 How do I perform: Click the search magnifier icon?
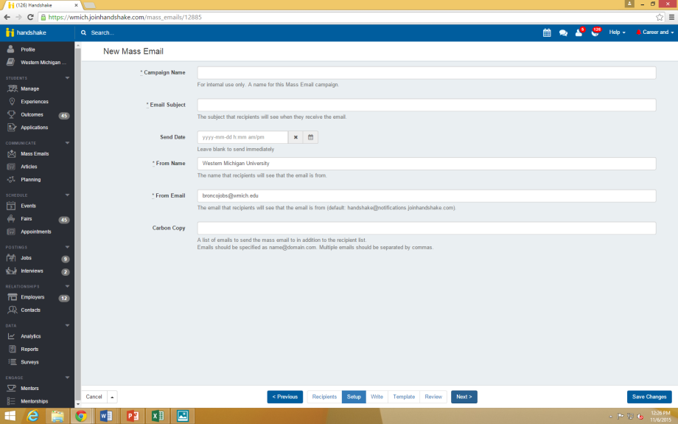83,32
